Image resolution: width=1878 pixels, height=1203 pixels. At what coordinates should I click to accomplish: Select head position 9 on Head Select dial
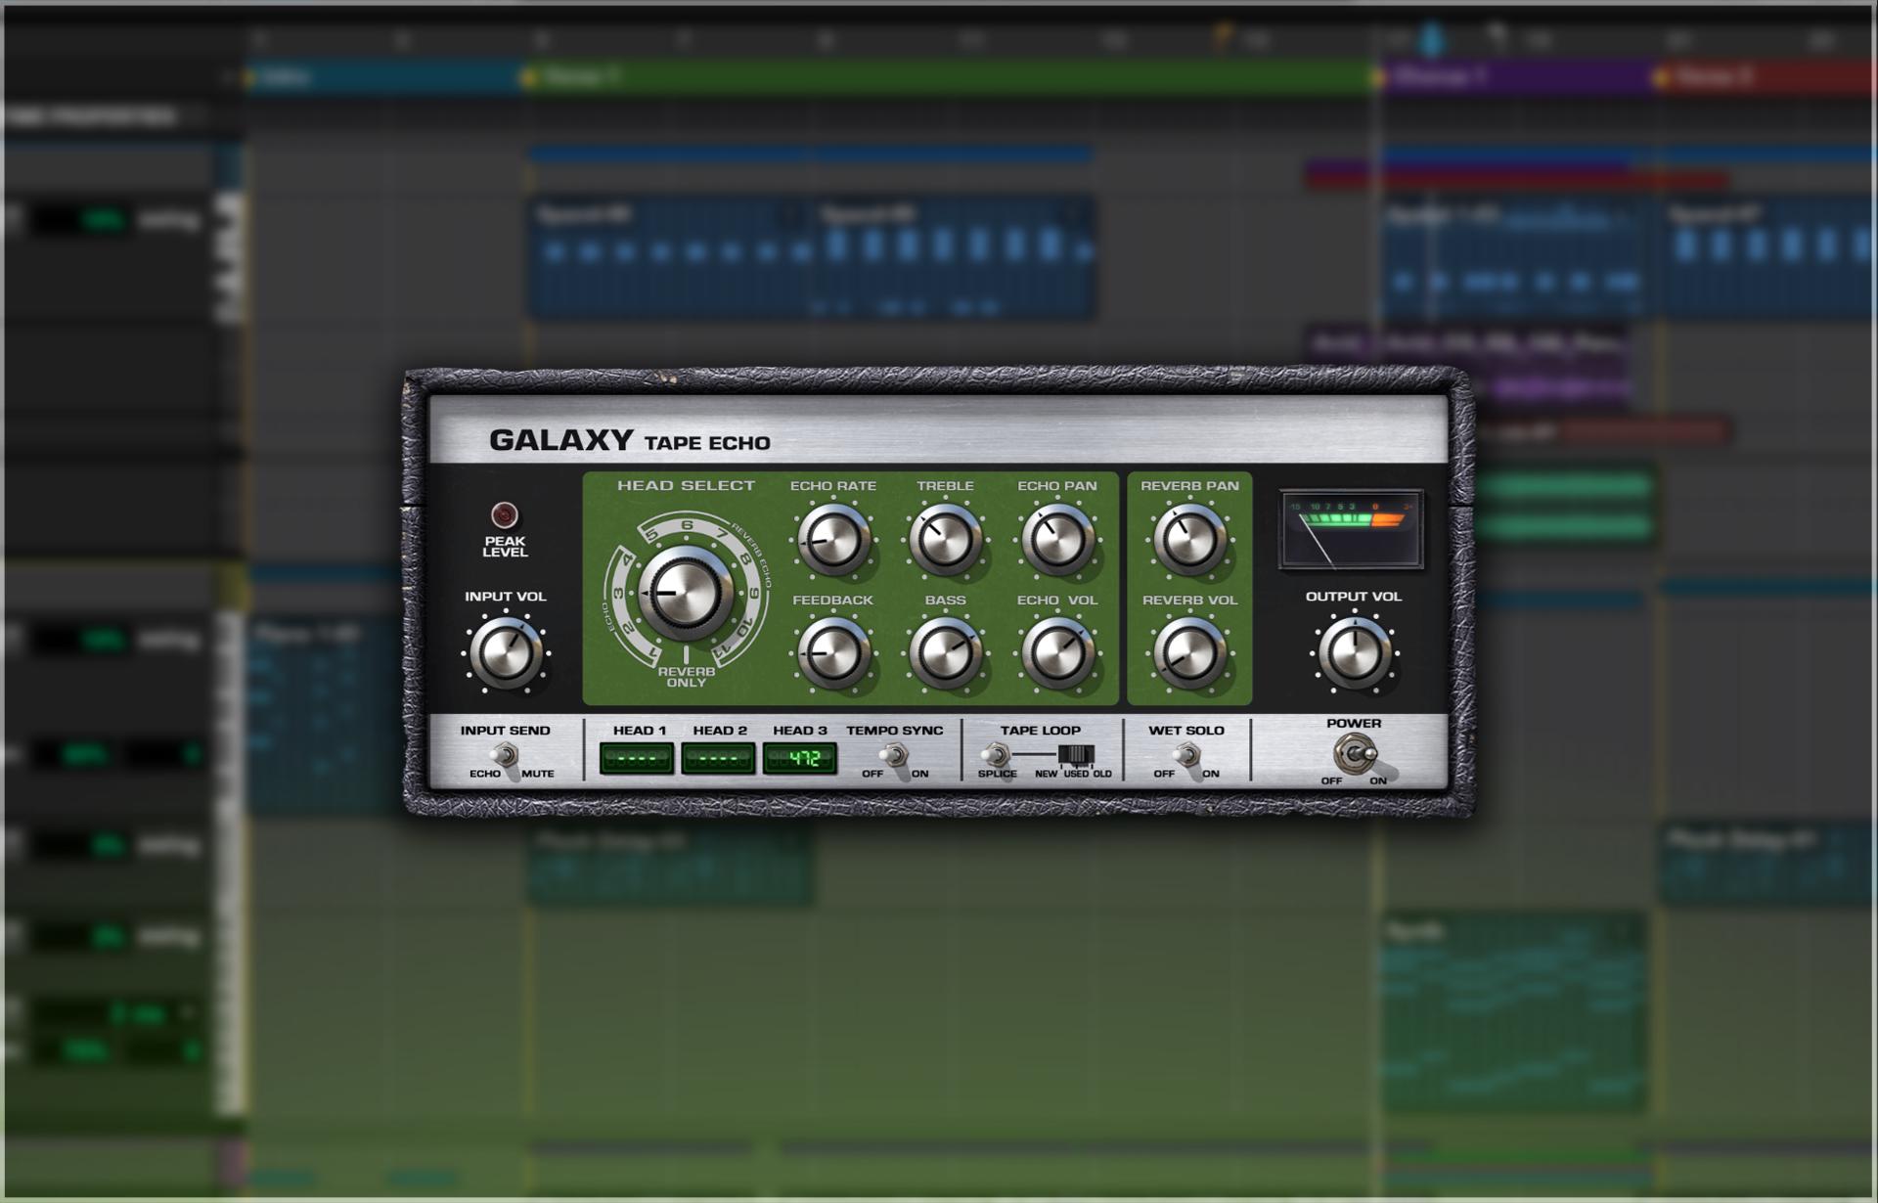tap(754, 594)
